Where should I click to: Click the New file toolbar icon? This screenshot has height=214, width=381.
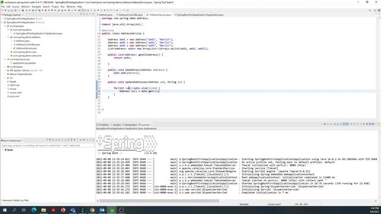coord(2,11)
